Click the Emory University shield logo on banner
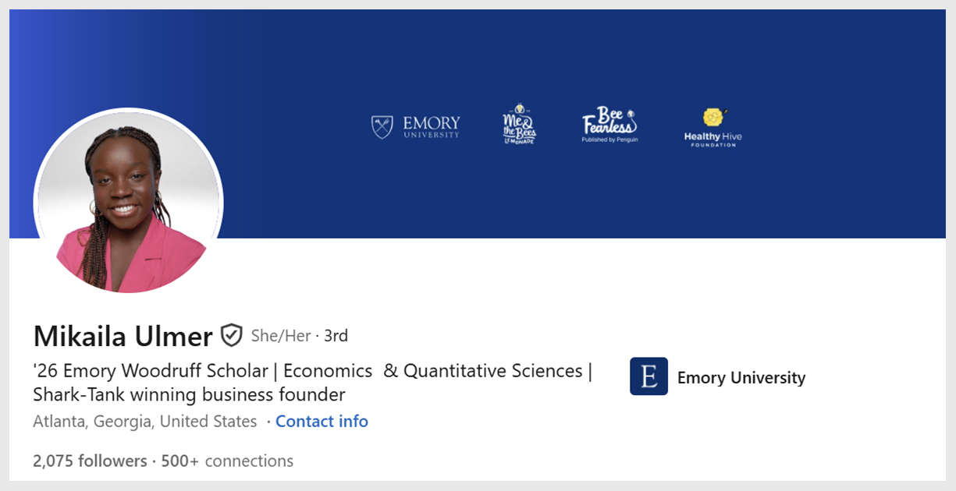This screenshot has height=491, width=956. point(382,125)
